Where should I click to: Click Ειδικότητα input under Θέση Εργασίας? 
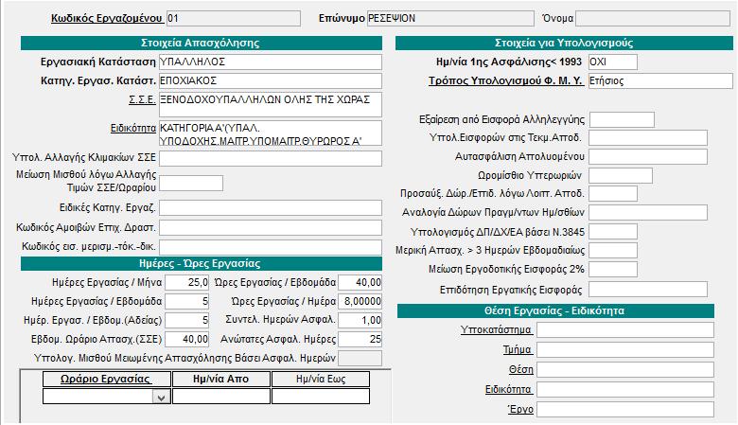click(x=625, y=389)
